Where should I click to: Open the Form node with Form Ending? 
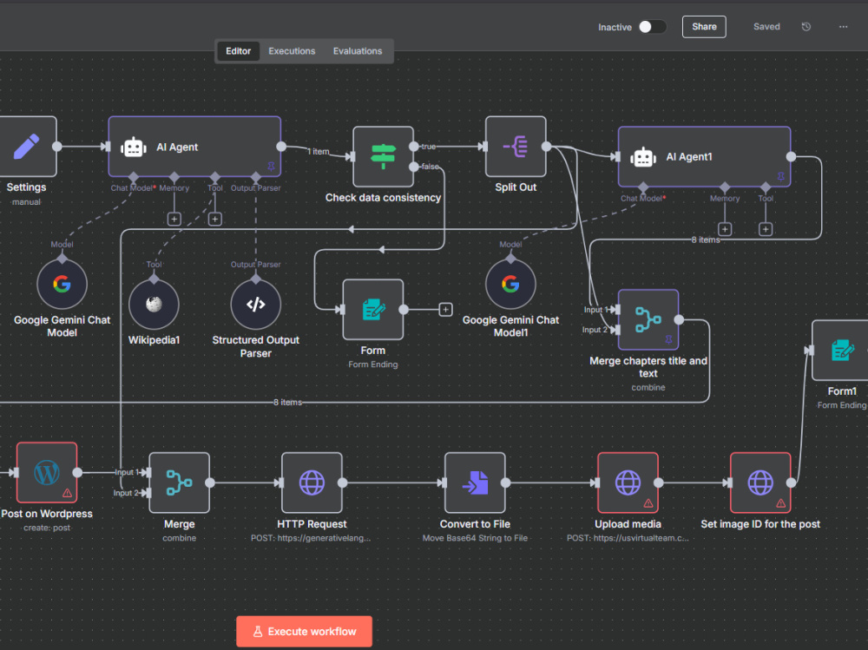coord(373,310)
